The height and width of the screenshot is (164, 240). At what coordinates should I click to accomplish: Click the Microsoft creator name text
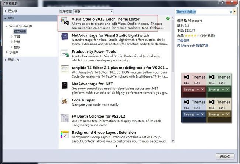(x=195, y=21)
